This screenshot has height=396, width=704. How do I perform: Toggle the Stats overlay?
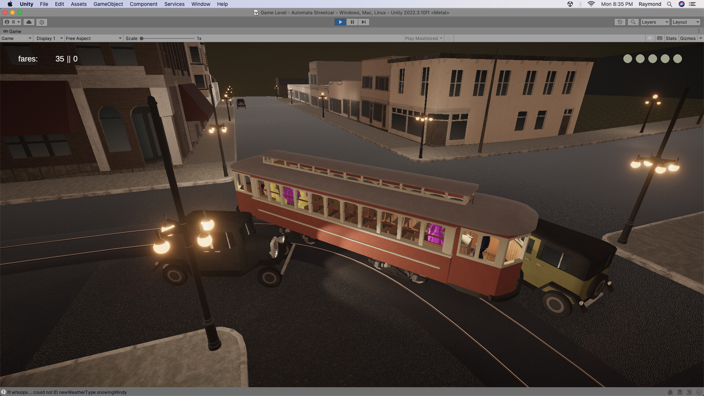pos(671,38)
